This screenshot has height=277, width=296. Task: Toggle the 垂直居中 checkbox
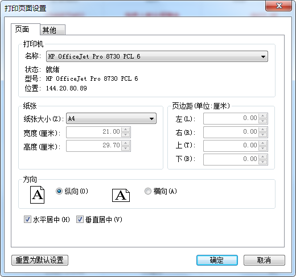click(80, 220)
